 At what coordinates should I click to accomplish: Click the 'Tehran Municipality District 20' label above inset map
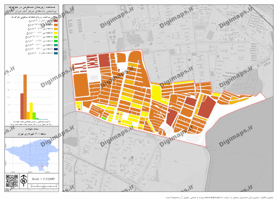tap(32, 134)
